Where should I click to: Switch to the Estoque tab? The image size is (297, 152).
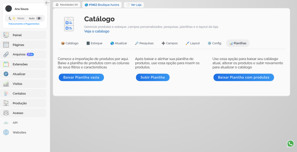94,43
